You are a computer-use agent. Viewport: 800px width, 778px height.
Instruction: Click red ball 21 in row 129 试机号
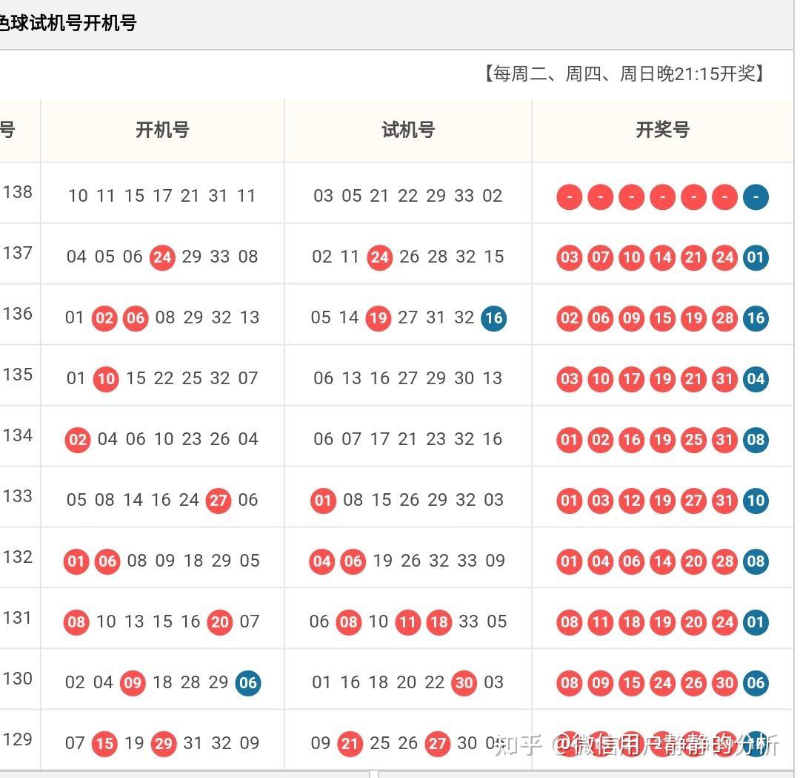(x=350, y=743)
